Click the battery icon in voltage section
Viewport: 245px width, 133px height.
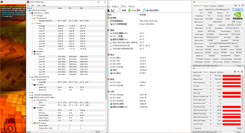pos(111,70)
